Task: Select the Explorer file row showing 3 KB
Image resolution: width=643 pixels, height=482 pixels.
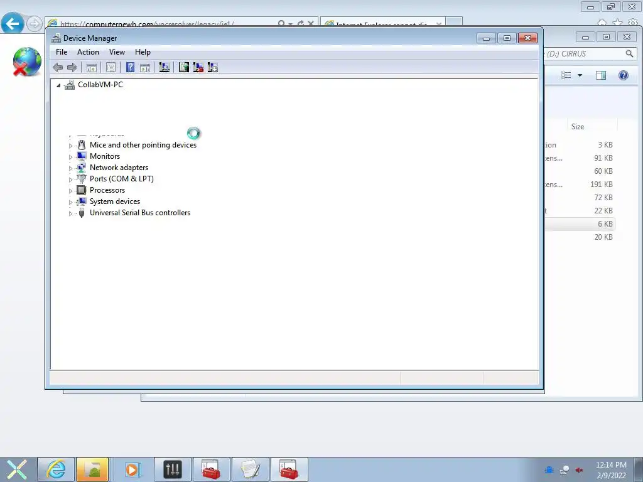Action: point(580,145)
